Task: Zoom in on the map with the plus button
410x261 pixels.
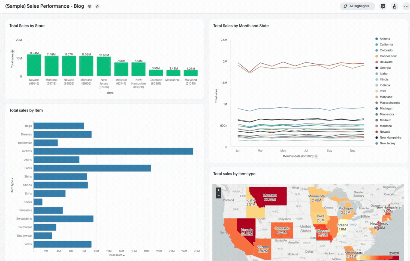Action: 218,190
